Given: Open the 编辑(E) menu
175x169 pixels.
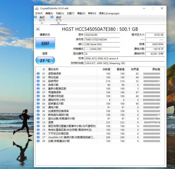Looking at the screenshot, I should 49,13.
